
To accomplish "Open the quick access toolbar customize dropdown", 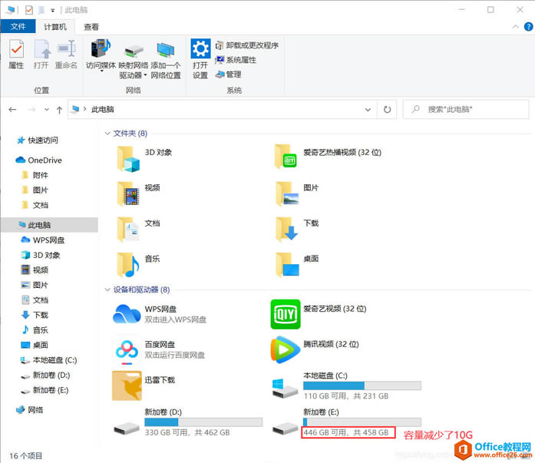I will tap(52, 10).
